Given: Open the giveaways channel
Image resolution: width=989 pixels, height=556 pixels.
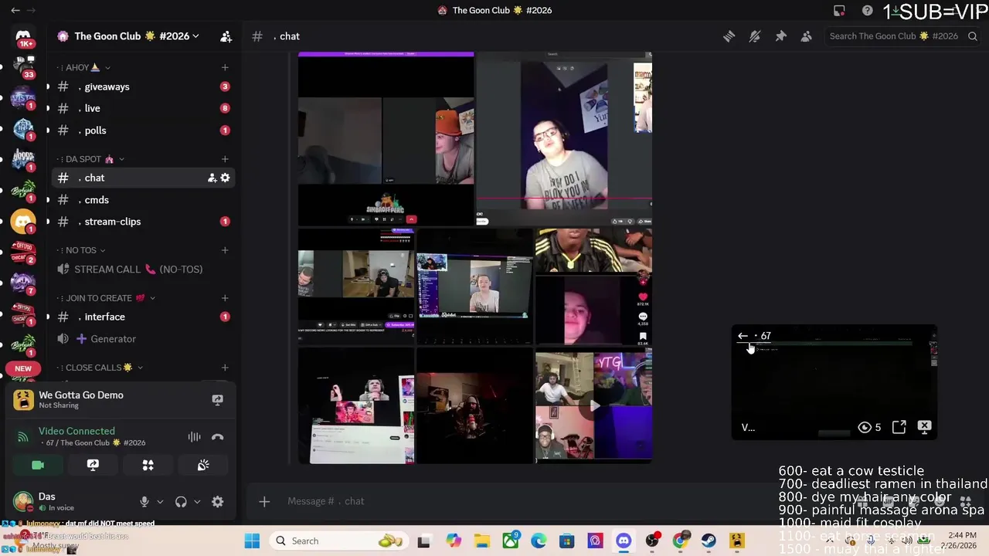Looking at the screenshot, I should [143, 86].
